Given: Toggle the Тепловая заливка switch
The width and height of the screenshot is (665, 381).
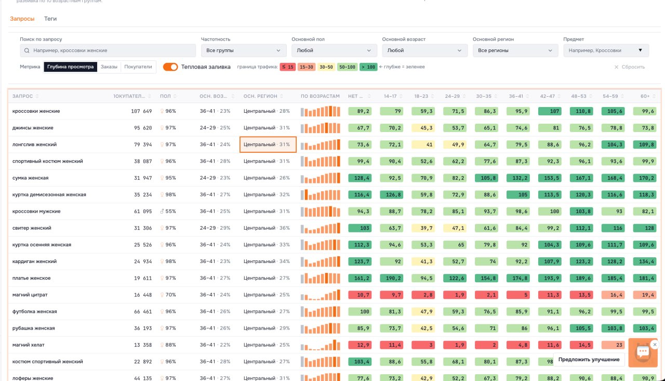Looking at the screenshot, I should 170,67.
